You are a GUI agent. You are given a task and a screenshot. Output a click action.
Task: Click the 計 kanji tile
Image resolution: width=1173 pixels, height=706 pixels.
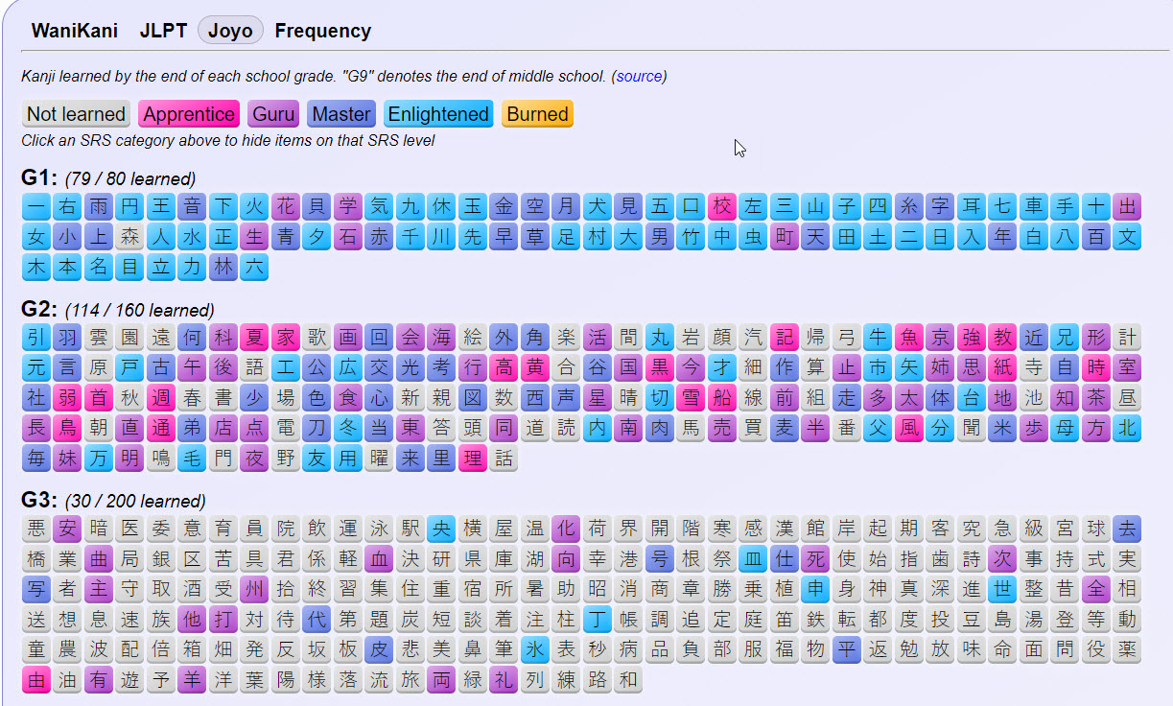[1127, 337]
